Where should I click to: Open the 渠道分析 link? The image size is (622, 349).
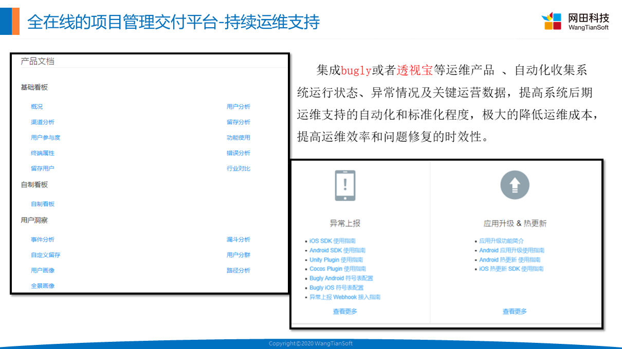pos(43,122)
